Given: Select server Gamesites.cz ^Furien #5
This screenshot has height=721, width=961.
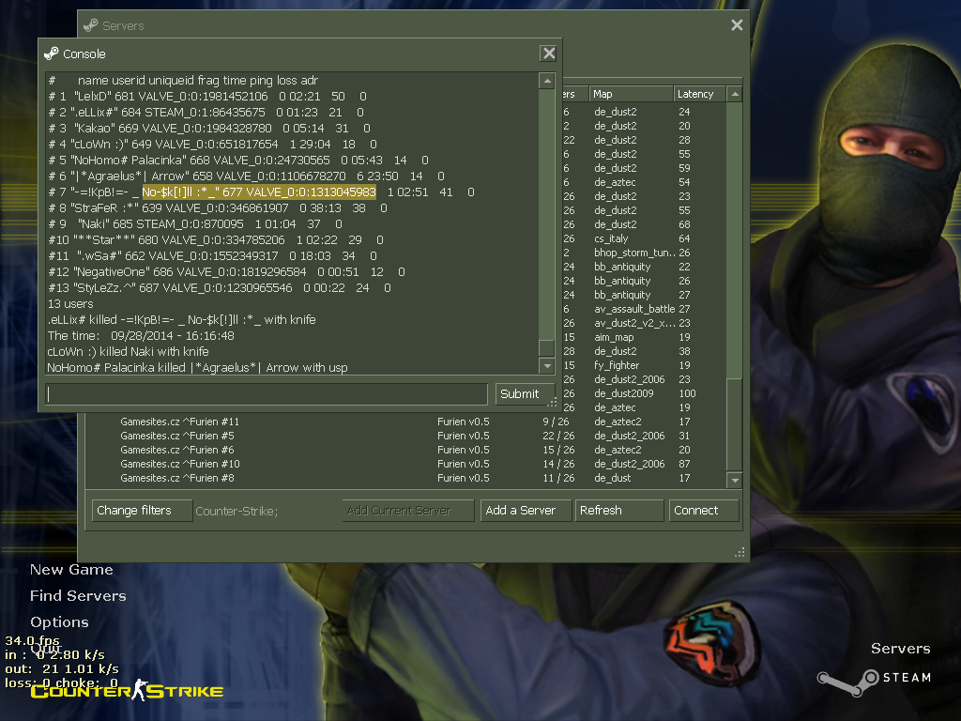Looking at the screenshot, I should pyautogui.click(x=407, y=436).
